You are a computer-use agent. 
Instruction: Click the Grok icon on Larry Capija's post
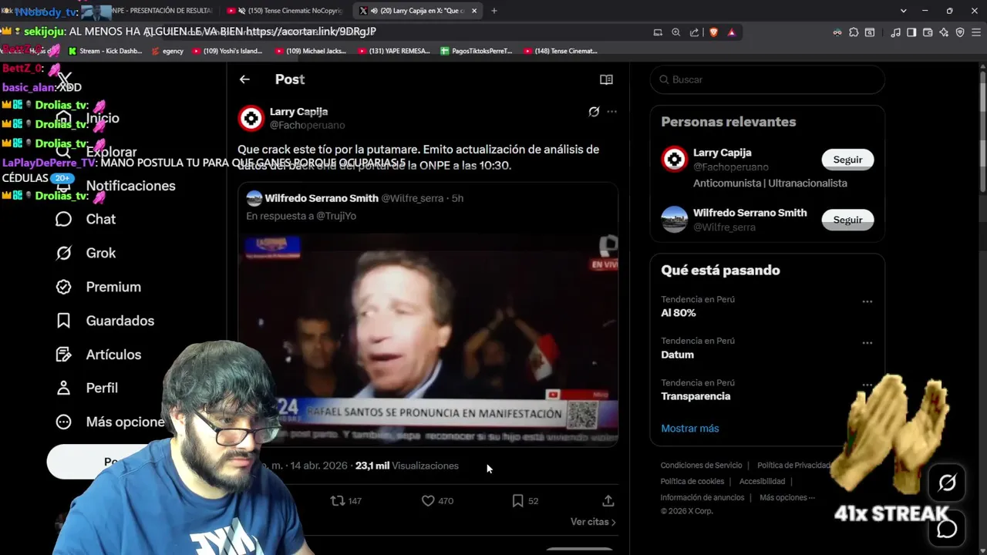[x=594, y=112]
